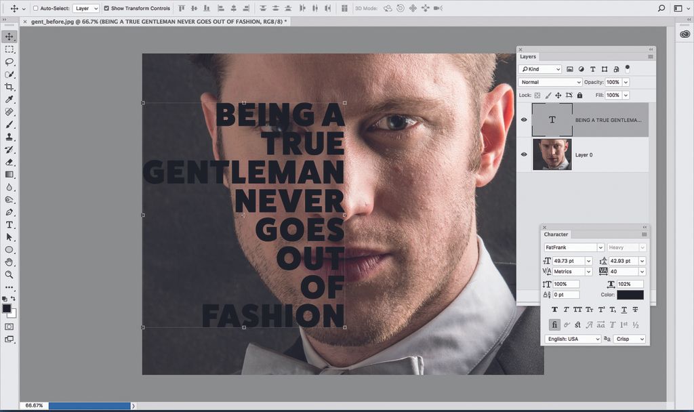Image resolution: width=694 pixels, height=412 pixels.
Task: Select the Move tool
Action: [x=9, y=37]
